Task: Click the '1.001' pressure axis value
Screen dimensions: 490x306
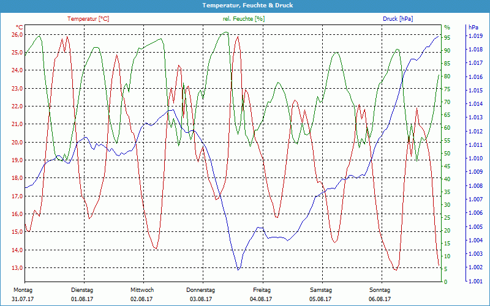Action: pyautogui.click(x=475, y=281)
